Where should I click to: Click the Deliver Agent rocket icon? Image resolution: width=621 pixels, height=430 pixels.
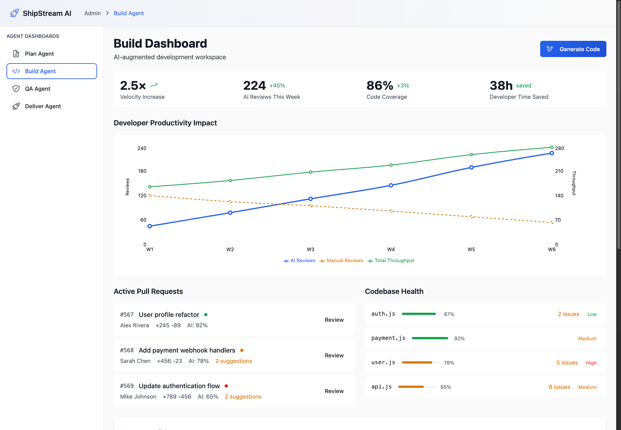pos(16,106)
